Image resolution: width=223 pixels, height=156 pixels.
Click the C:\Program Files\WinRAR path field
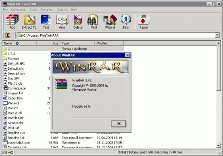(x=116, y=35)
